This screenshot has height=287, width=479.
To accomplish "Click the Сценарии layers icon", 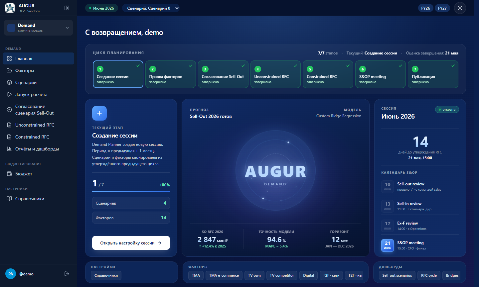I will pos(9,82).
